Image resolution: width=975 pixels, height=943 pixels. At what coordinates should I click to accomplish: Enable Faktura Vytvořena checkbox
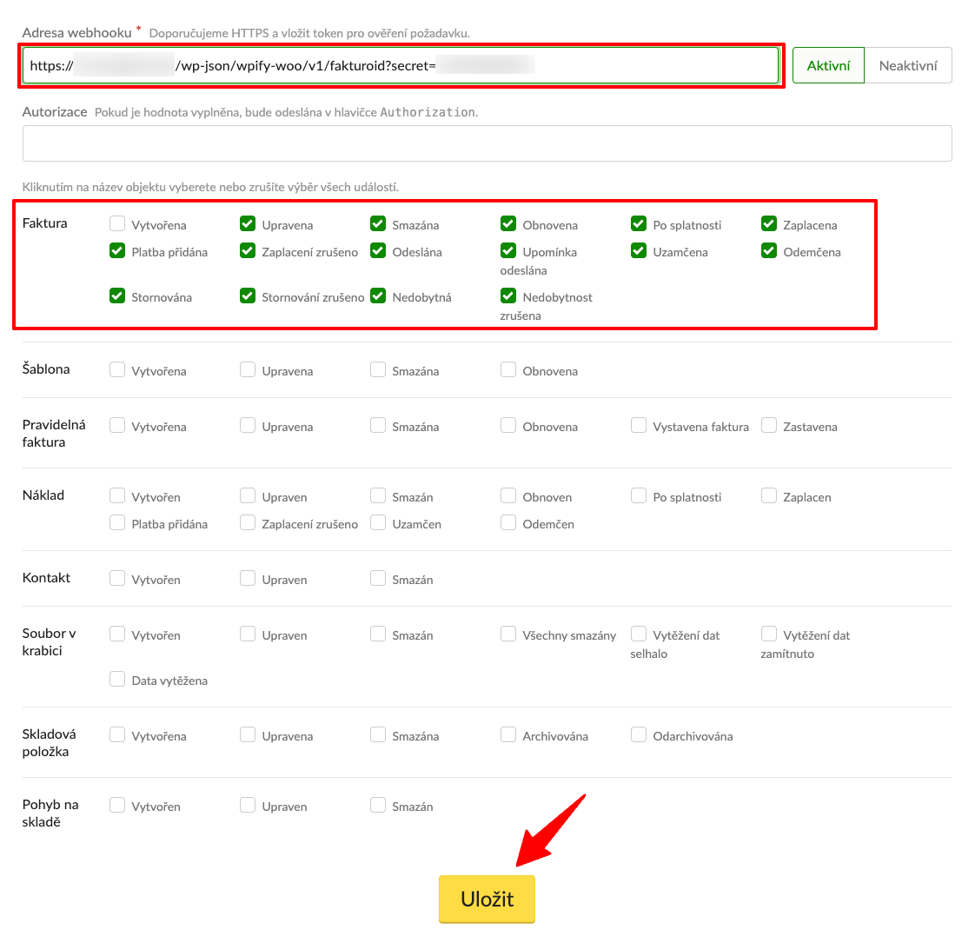click(x=117, y=224)
